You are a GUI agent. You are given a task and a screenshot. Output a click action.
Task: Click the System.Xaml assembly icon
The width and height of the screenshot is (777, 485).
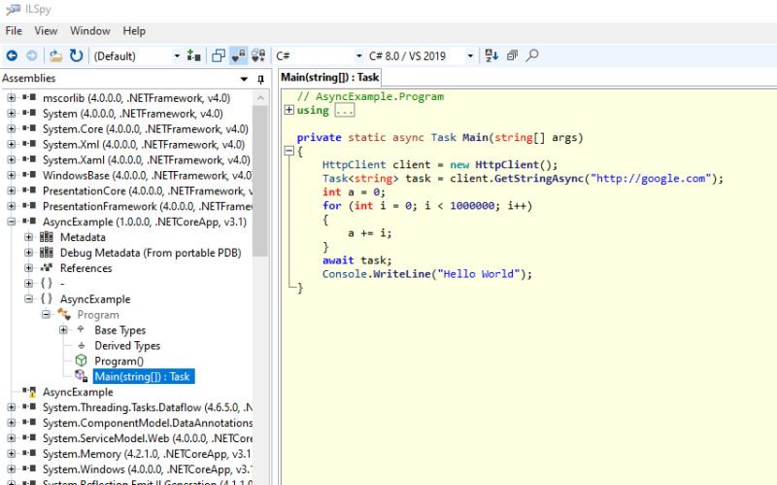[x=29, y=159]
